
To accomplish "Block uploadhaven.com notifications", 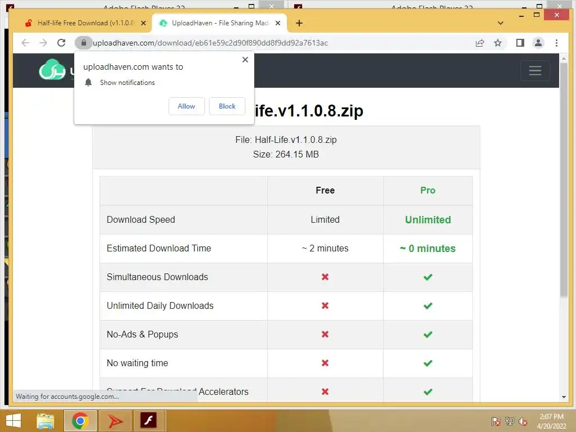I will point(227,106).
